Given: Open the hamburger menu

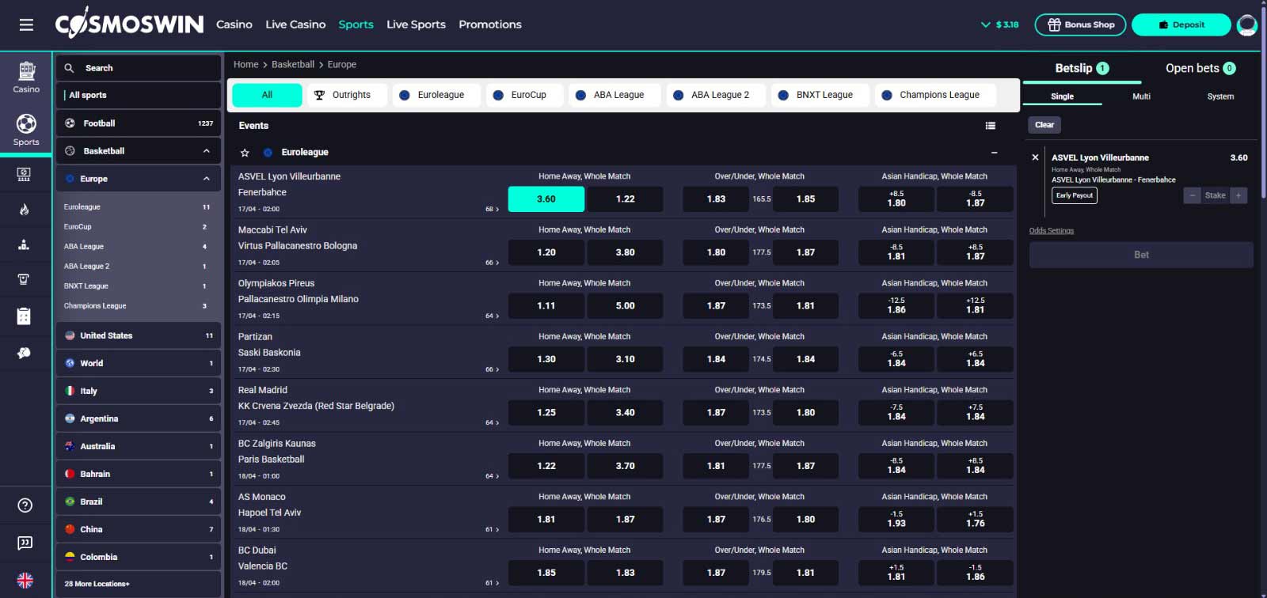Looking at the screenshot, I should (26, 25).
